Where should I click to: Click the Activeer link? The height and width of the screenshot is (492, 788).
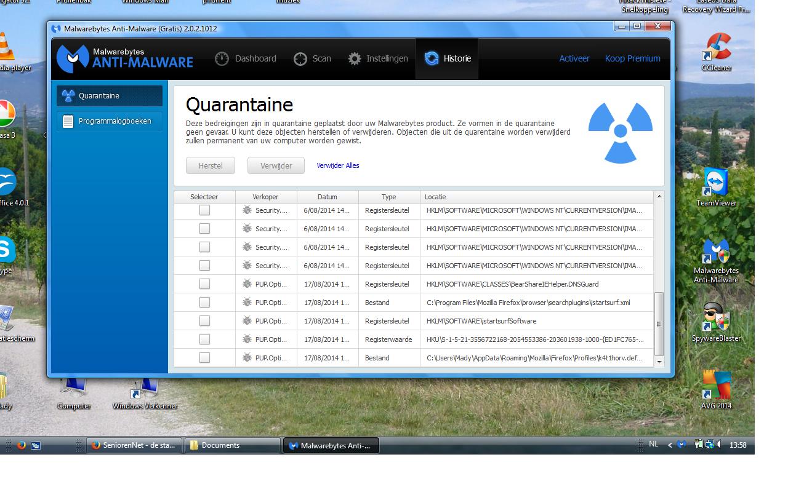(x=574, y=59)
